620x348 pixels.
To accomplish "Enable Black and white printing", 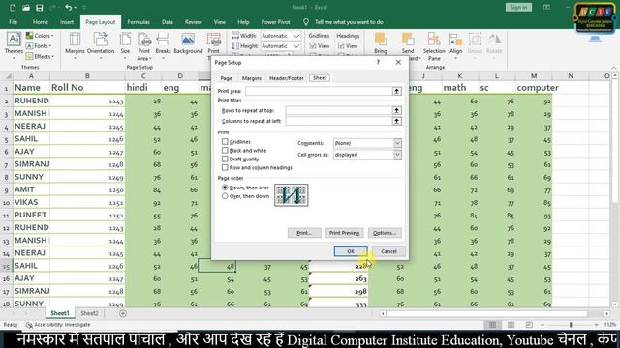I will tap(225, 151).
